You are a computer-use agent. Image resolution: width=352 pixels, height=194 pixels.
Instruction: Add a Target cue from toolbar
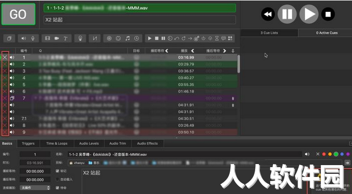[x=197, y=39]
